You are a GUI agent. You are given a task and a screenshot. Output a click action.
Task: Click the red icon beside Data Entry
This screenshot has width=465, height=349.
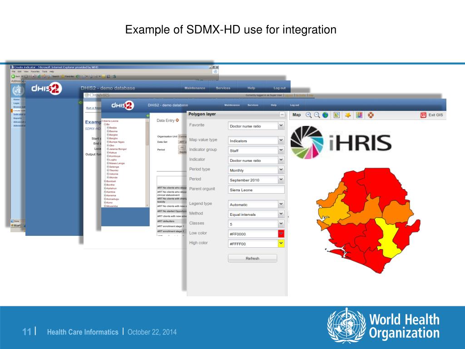click(178, 120)
